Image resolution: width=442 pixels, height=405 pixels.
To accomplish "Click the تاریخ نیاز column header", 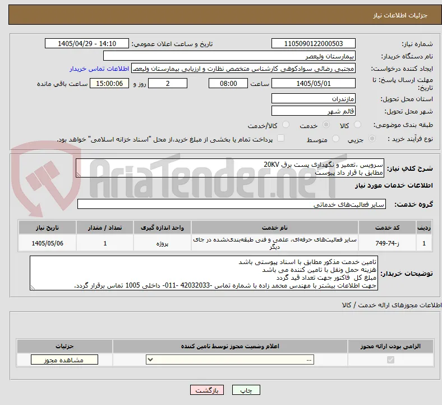I will [47, 227].
